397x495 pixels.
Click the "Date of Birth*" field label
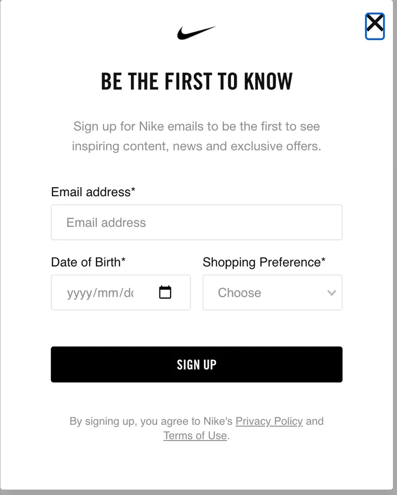tap(88, 262)
